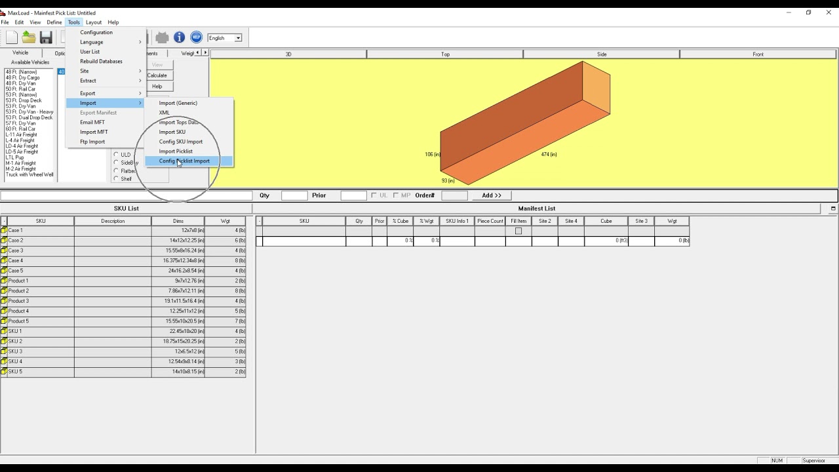Click the tab scroll left arrow
Image resolution: width=839 pixels, height=472 pixels.
coord(199,52)
